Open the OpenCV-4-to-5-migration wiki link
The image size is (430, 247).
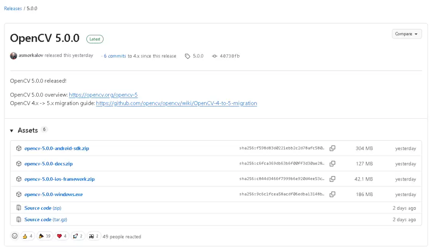point(176,103)
